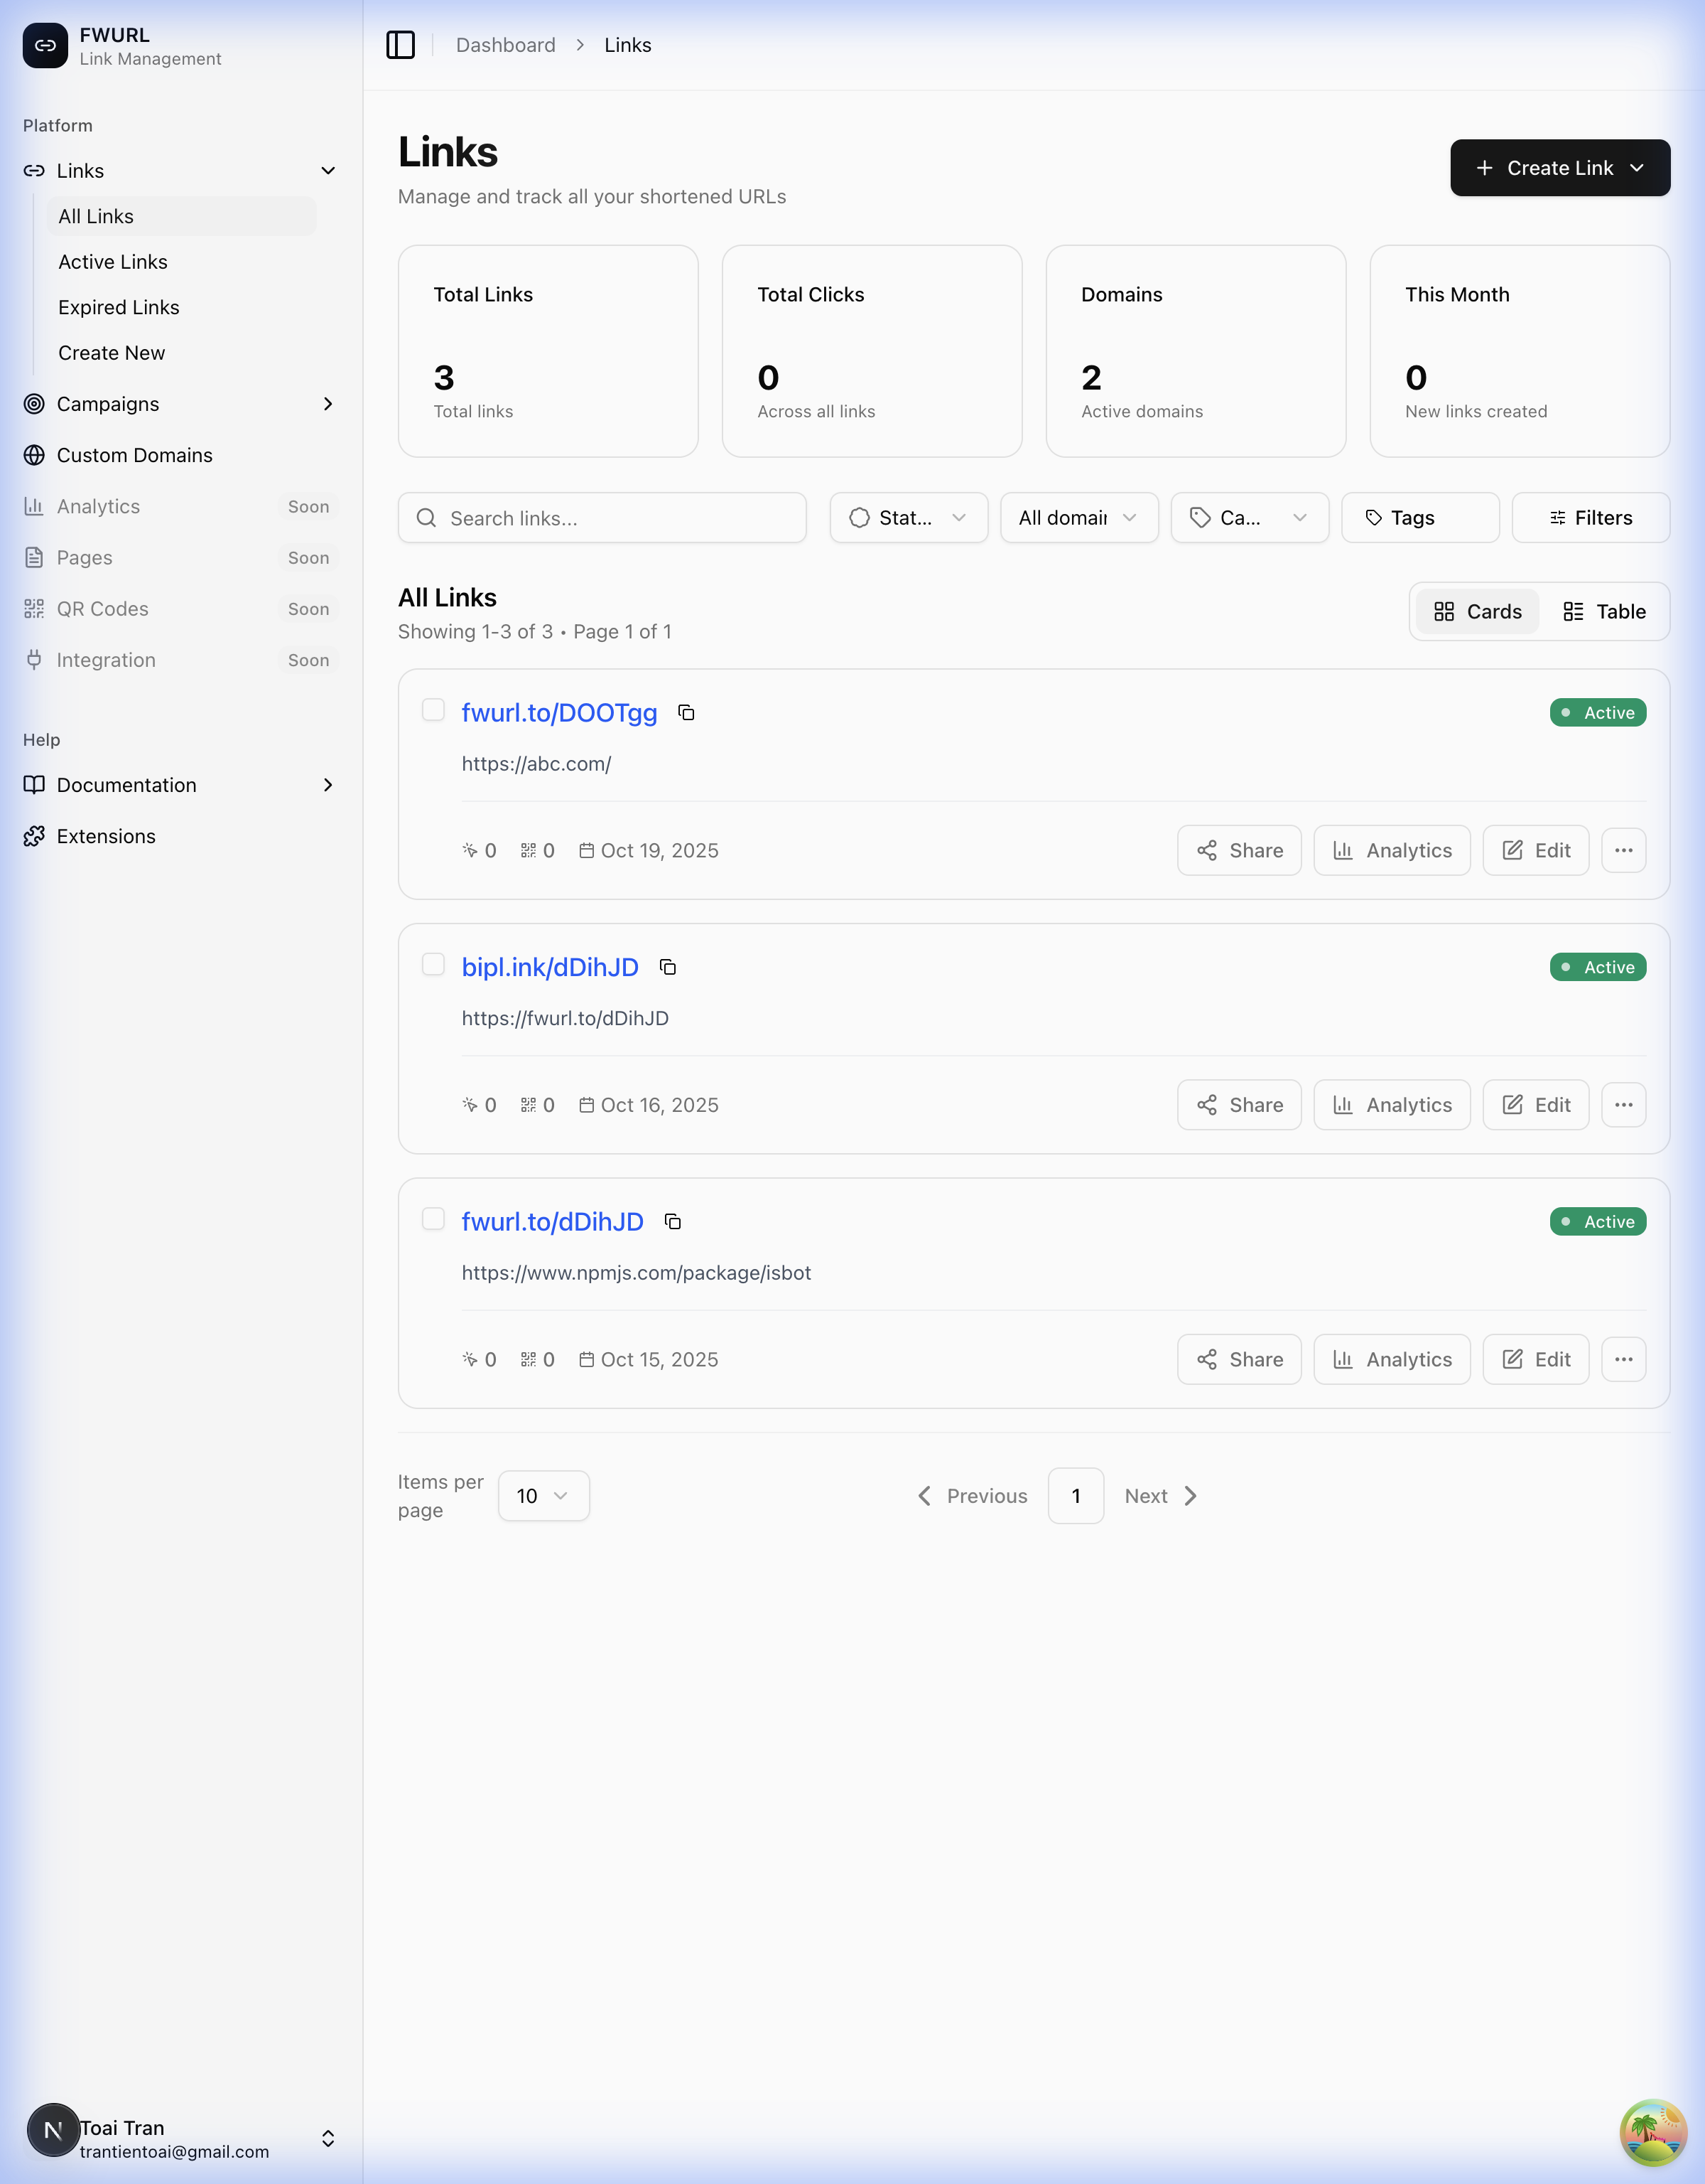Open Analytics for fwurl.to/dDihJD

coord(1391,1359)
